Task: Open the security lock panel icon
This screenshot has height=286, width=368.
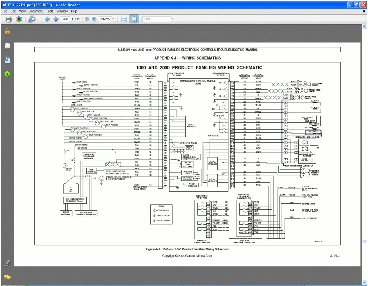Action: pyautogui.click(x=7, y=32)
